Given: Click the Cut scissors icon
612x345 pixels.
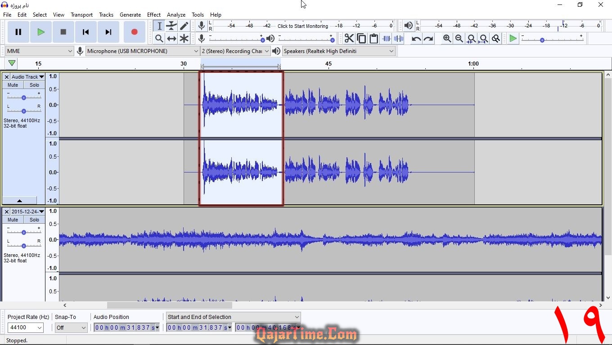Looking at the screenshot, I should pos(349,39).
